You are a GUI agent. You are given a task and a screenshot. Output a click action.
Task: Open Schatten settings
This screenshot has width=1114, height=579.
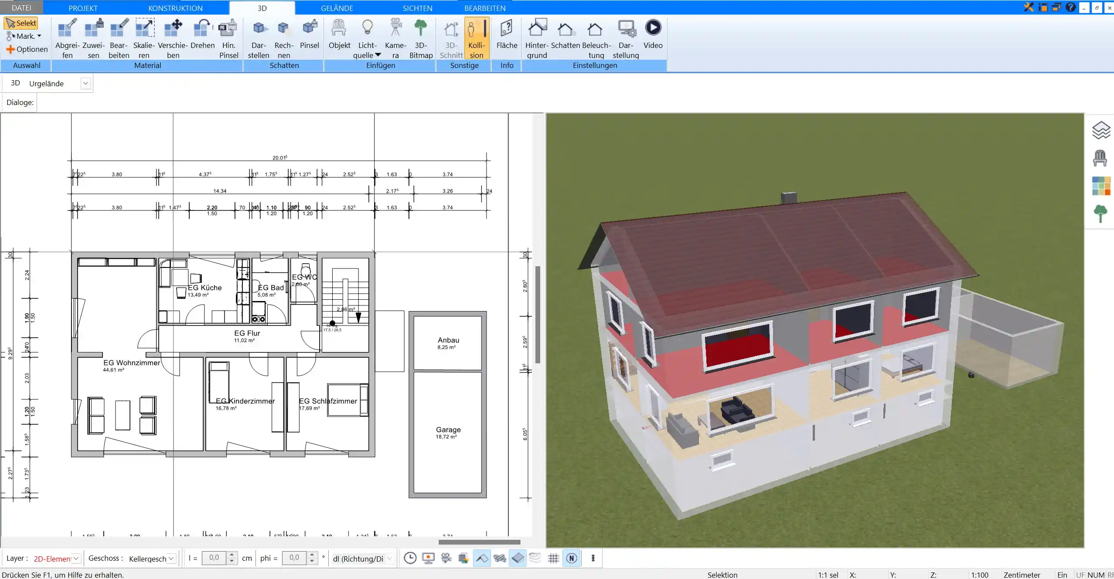click(565, 34)
